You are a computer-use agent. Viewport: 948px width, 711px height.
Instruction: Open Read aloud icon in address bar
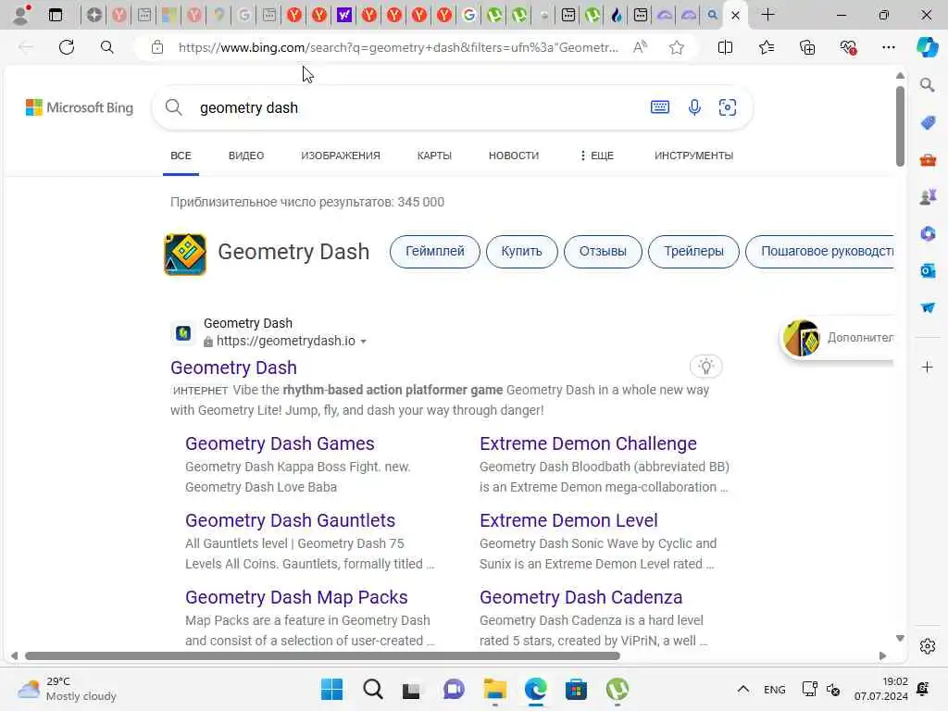click(x=640, y=47)
